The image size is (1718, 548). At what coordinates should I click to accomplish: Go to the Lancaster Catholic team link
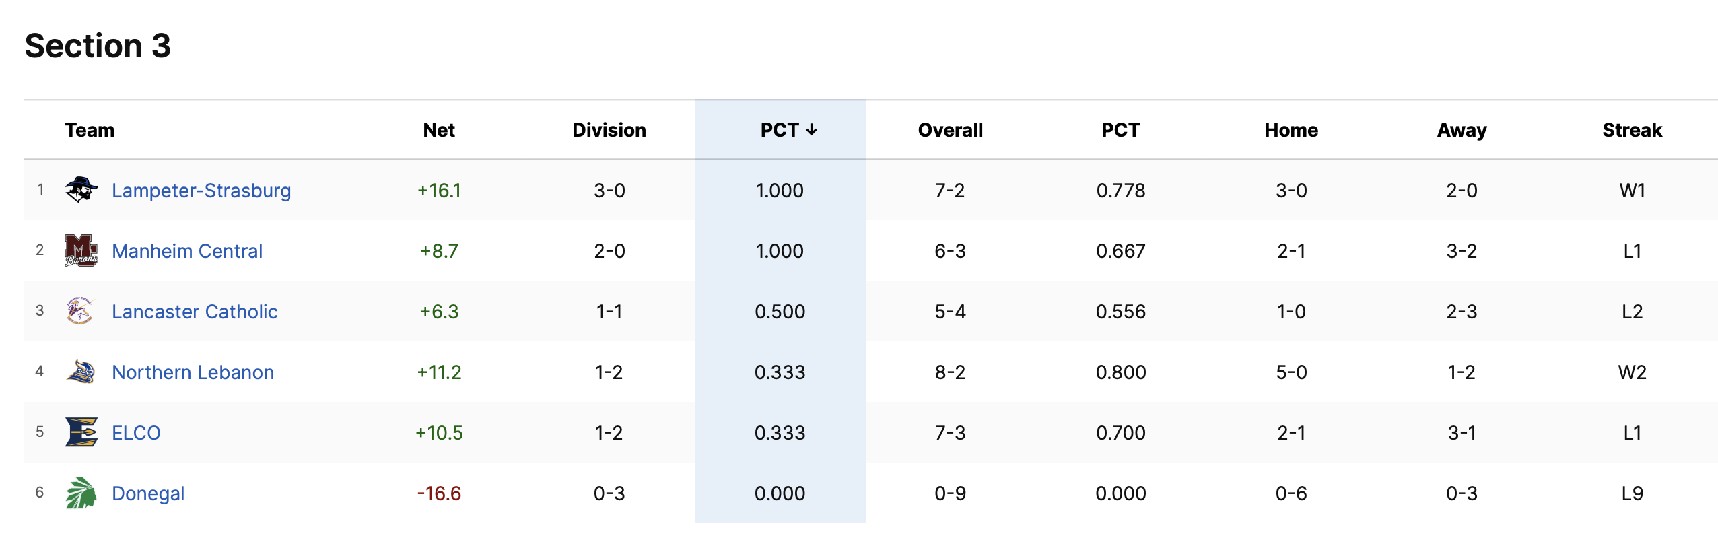[195, 312]
